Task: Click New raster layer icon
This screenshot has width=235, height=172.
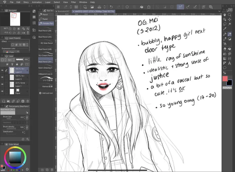Action: (3, 101)
